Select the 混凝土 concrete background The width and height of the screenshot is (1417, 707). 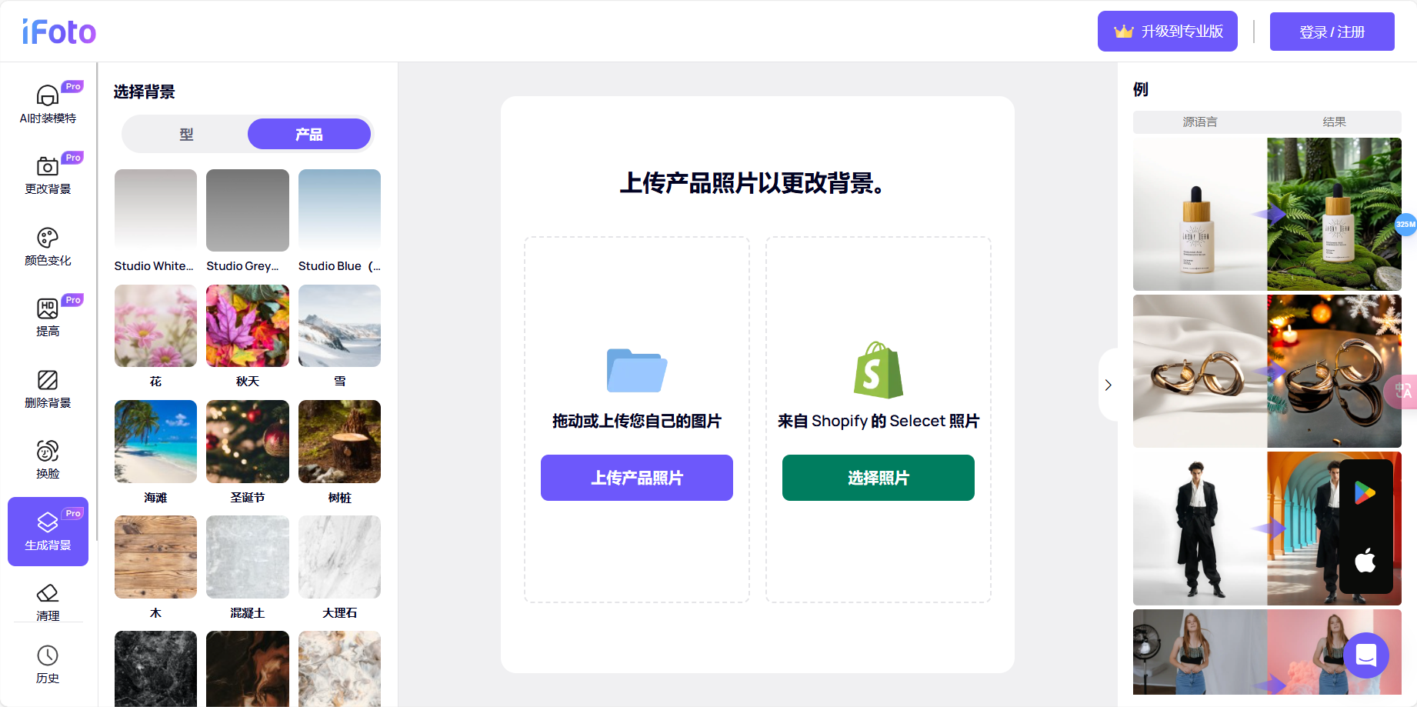point(248,557)
